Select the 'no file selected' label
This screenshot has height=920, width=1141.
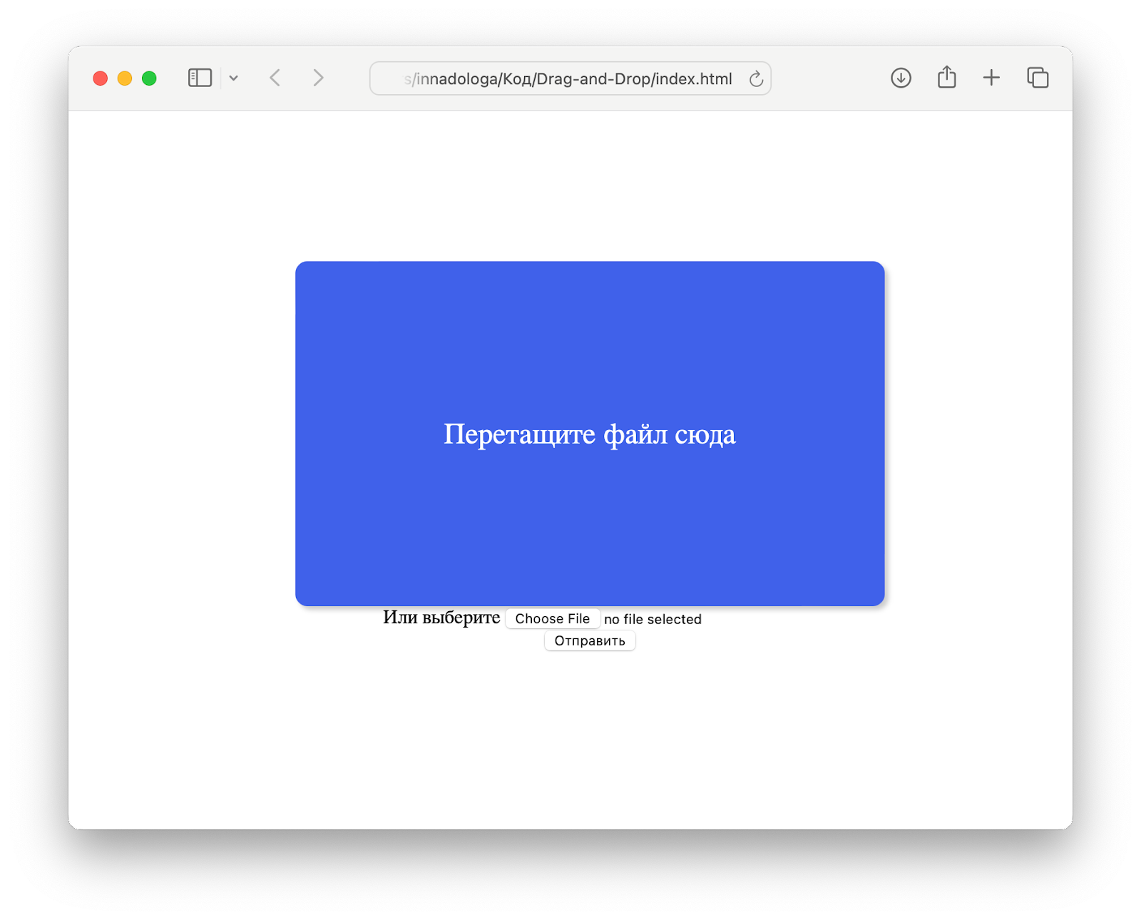click(x=653, y=619)
